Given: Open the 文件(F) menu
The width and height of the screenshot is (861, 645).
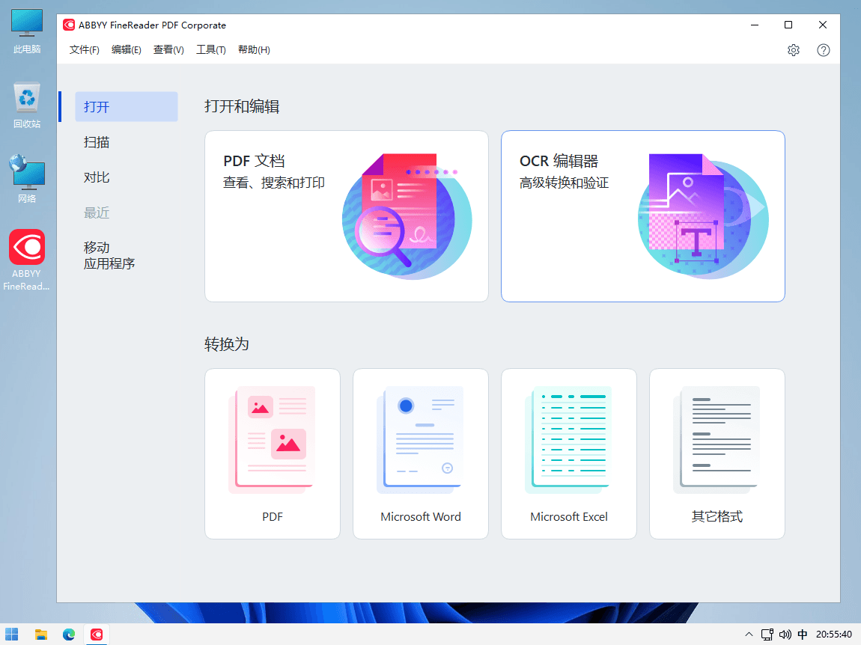Looking at the screenshot, I should click(x=84, y=50).
